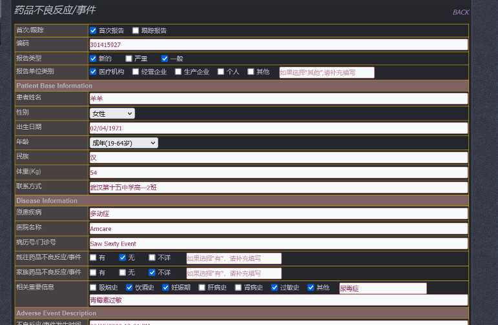Open the 性别 dropdown showing 女性
This screenshot has height=325, width=498.
click(112, 113)
